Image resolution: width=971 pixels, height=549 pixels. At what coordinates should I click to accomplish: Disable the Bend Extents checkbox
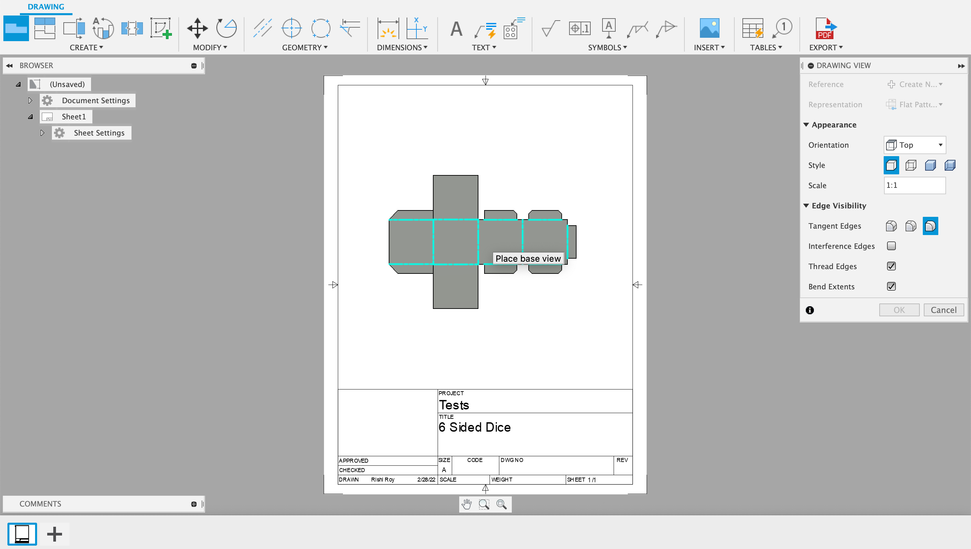(891, 286)
